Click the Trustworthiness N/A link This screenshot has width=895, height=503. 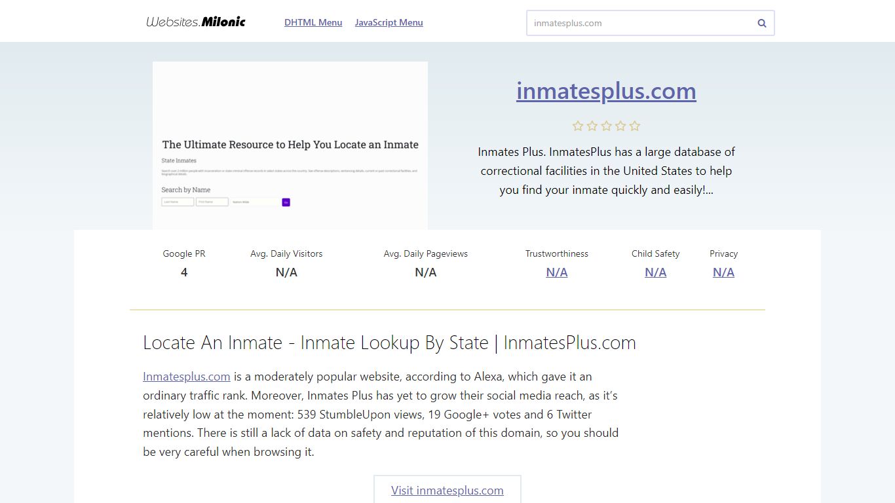tap(557, 272)
